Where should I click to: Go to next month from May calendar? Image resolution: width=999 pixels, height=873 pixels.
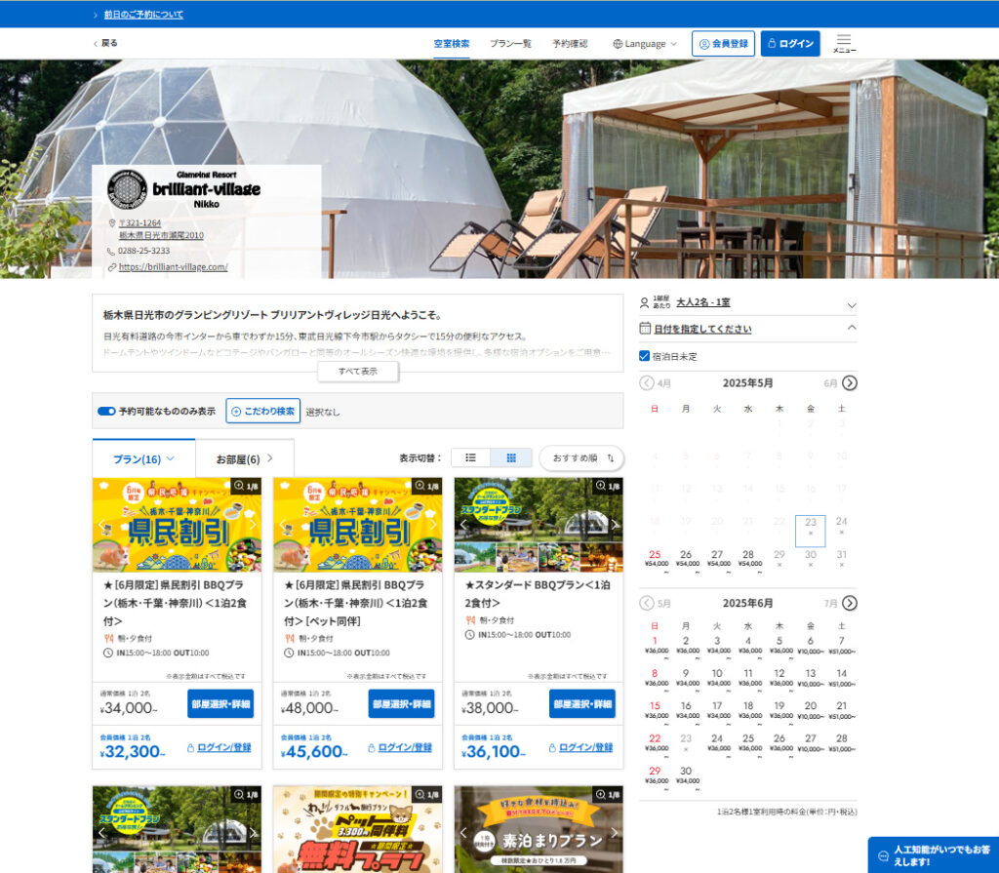[x=850, y=383]
